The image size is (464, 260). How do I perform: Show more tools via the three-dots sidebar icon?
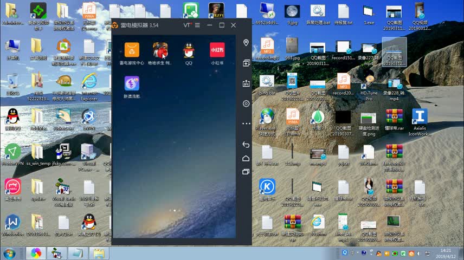(x=246, y=123)
